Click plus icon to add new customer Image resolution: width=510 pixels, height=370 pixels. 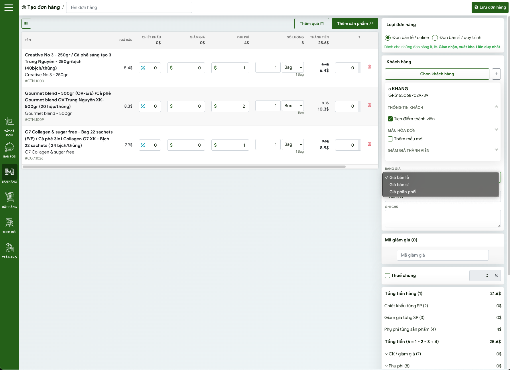coord(496,74)
